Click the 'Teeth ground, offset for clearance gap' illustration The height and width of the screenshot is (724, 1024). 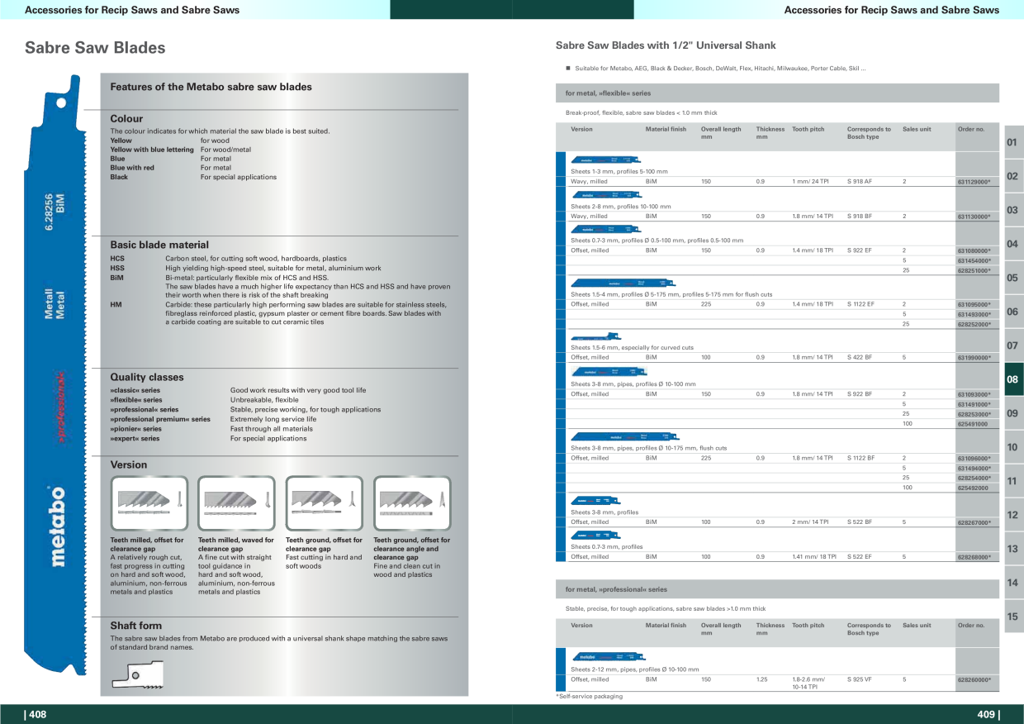pos(325,503)
